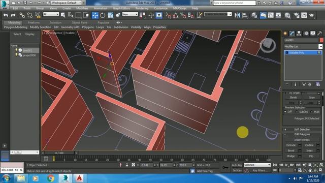This screenshot has width=325, height=183.
Task: Click the Render Production teapot icon
Action: [311, 15]
